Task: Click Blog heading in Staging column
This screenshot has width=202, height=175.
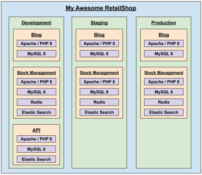Action: pos(99,35)
